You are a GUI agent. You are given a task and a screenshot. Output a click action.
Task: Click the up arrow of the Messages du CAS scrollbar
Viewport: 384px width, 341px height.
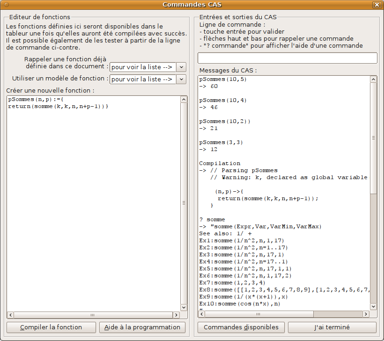point(373,80)
